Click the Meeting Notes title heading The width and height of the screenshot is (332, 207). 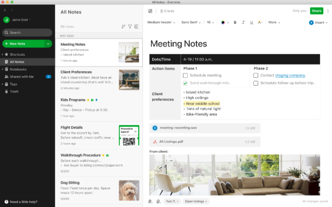pyautogui.click(x=179, y=44)
